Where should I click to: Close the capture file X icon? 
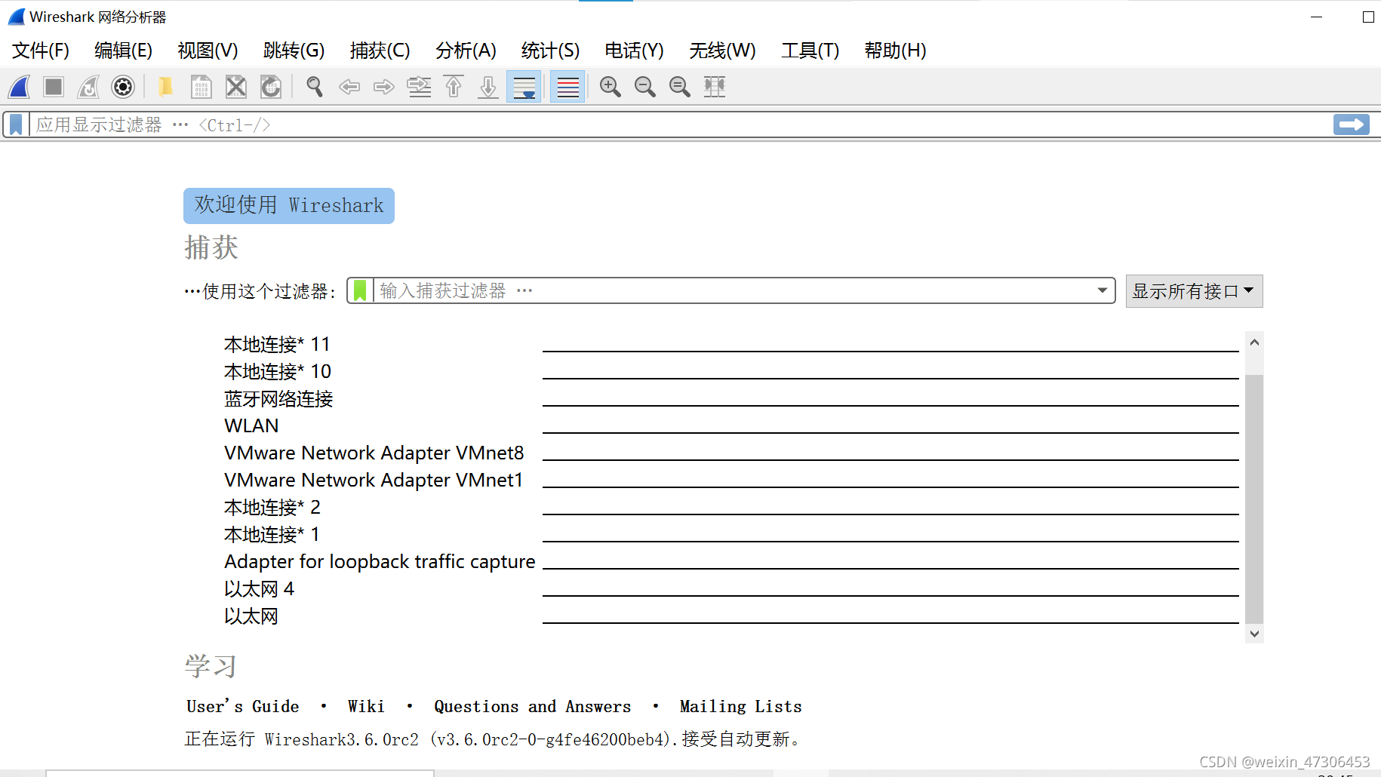236,87
